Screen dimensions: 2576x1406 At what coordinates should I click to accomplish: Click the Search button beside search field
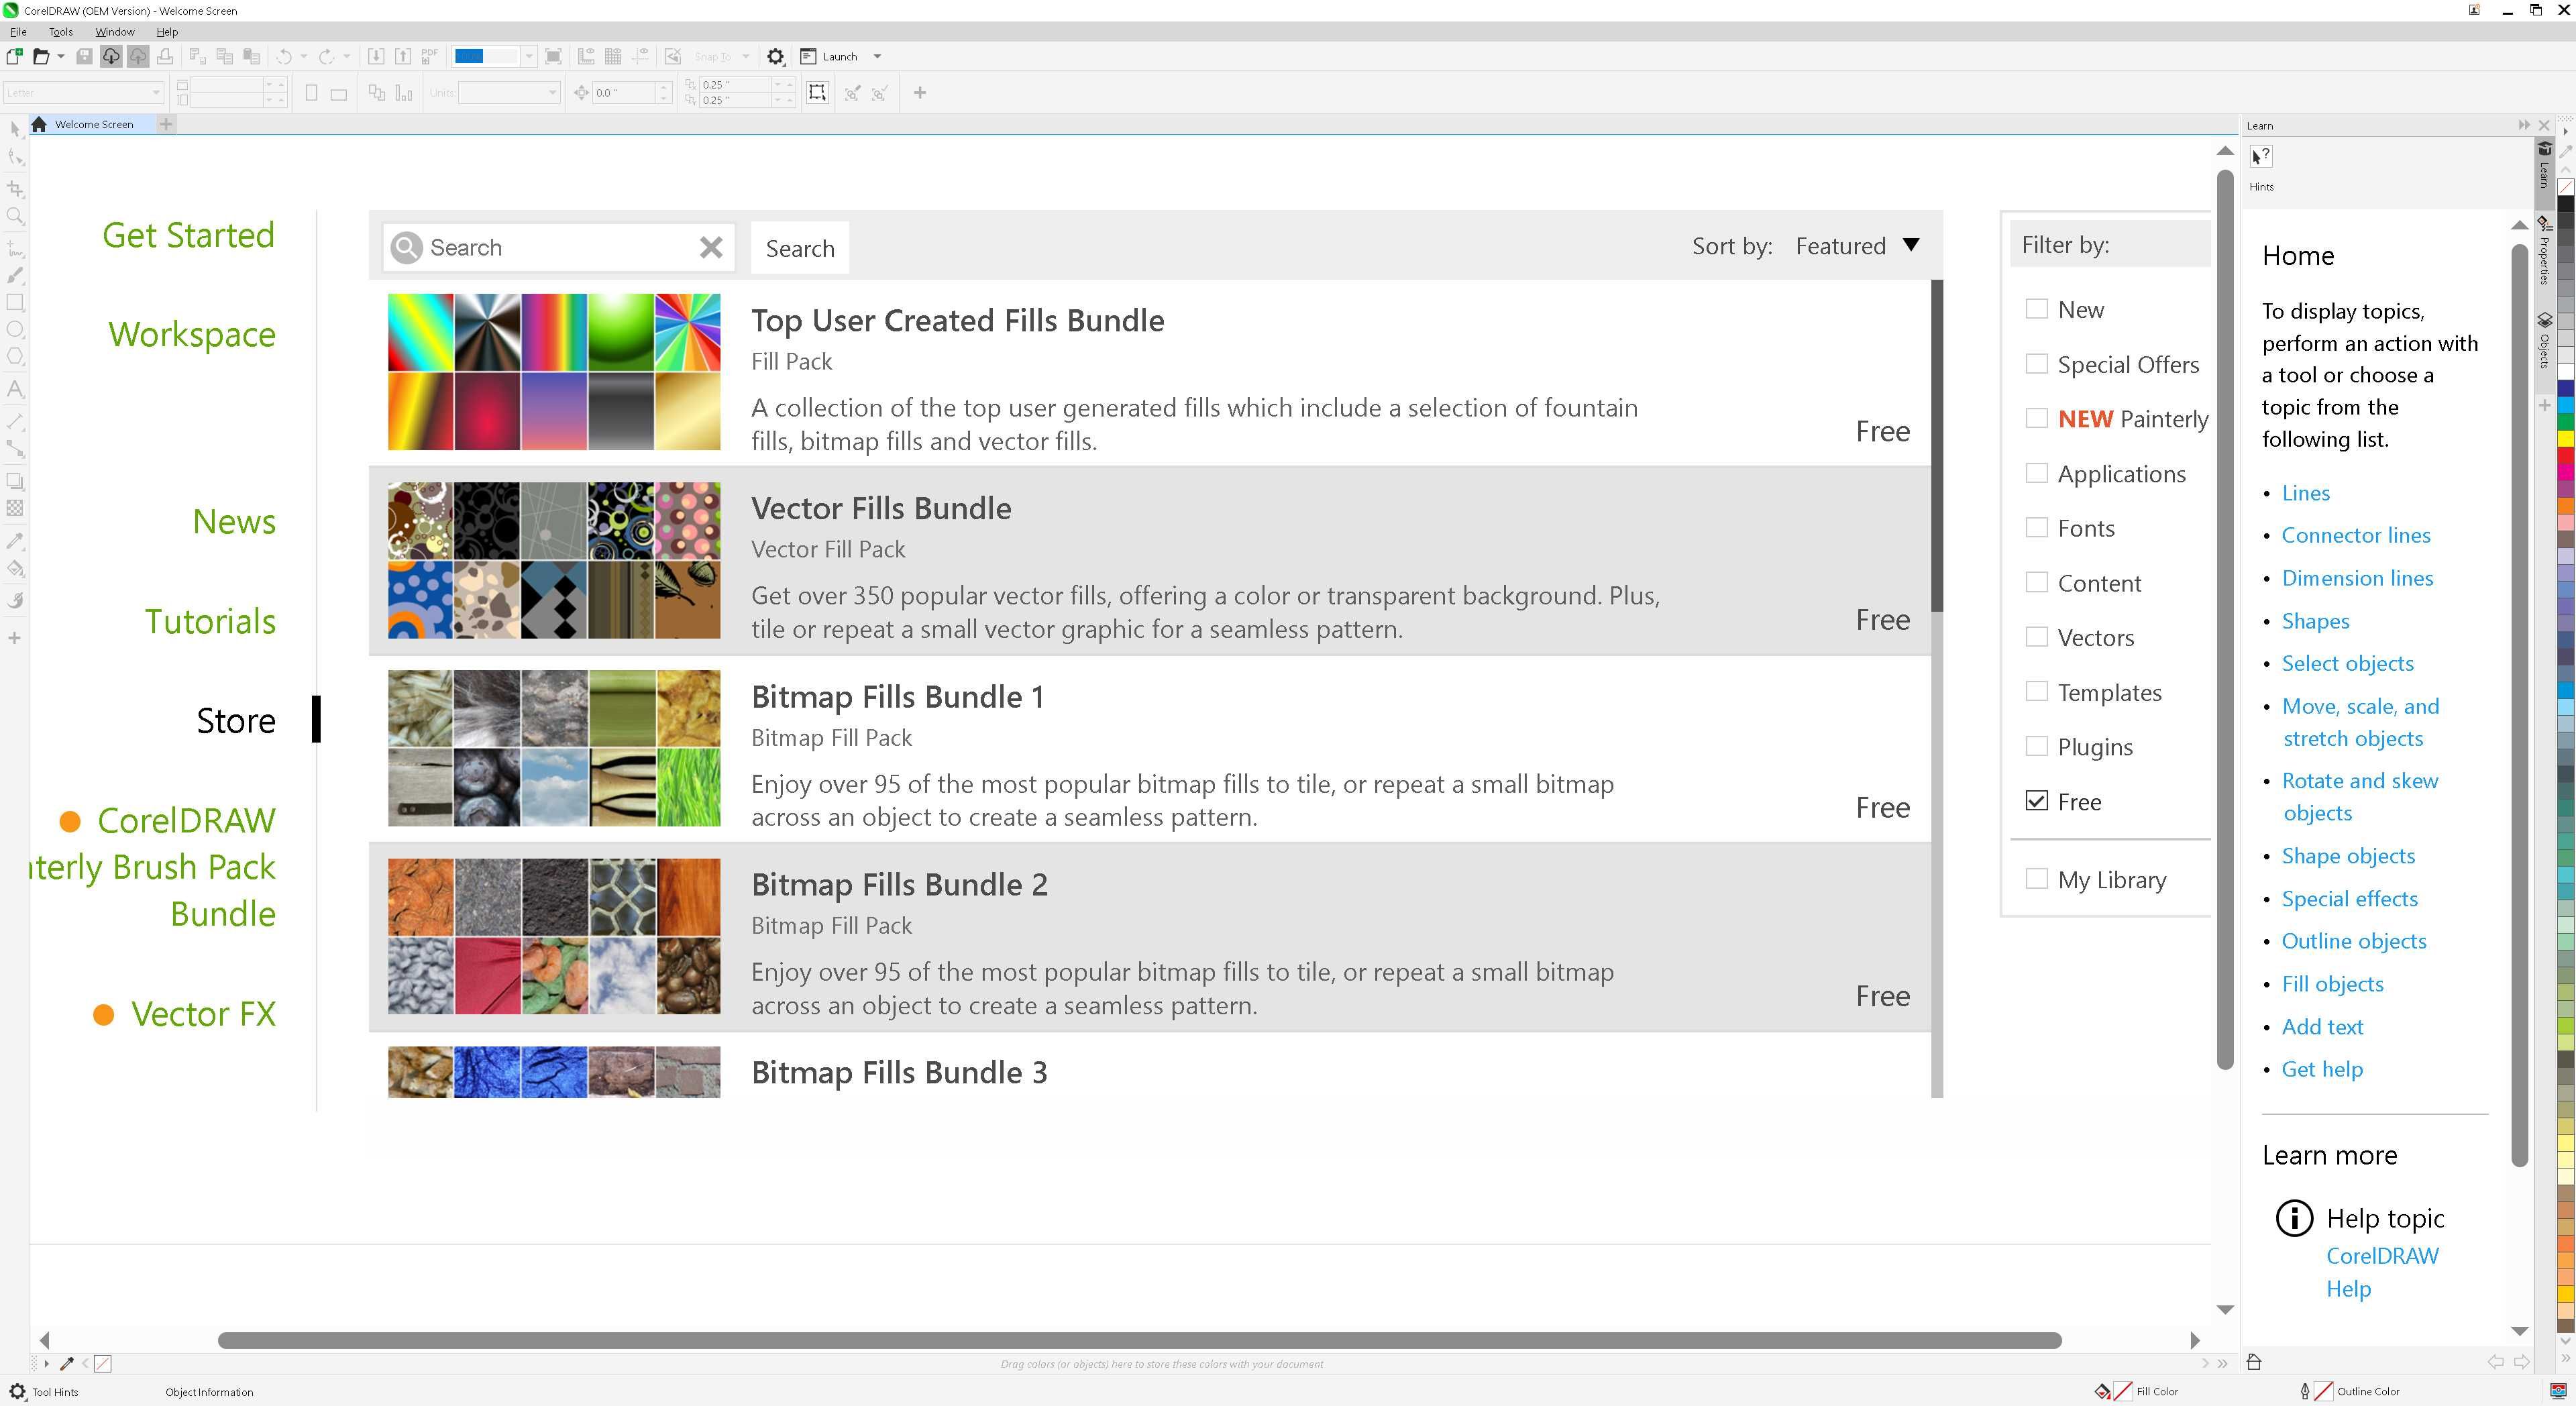click(x=800, y=248)
